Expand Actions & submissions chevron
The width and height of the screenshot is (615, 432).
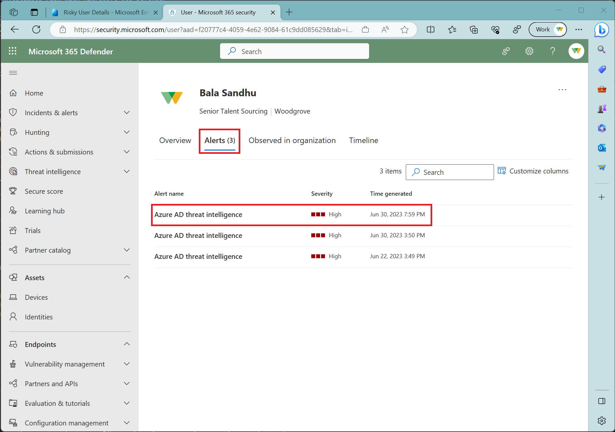127,152
